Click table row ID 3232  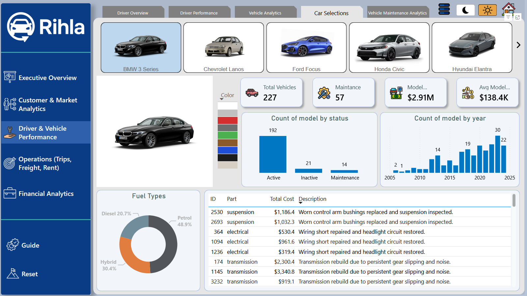[x=359, y=282]
